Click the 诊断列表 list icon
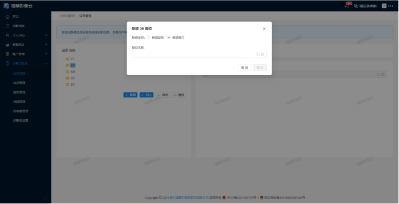 (x=7, y=26)
